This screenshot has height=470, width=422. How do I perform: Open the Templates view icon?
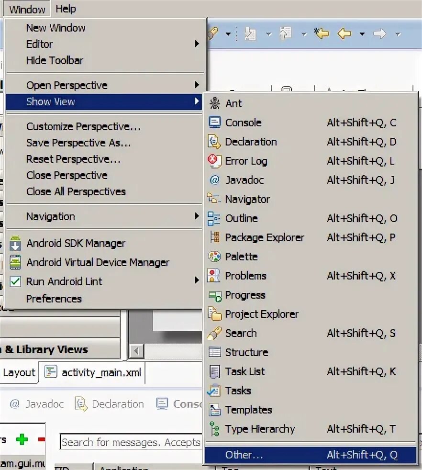pos(215,410)
